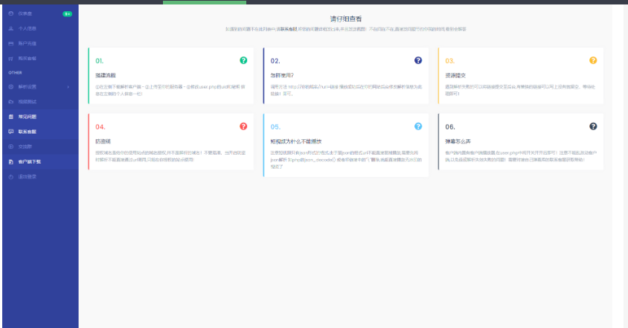Click description text under 搭建流程
This screenshot has height=328, width=628.
pos(170,90)
